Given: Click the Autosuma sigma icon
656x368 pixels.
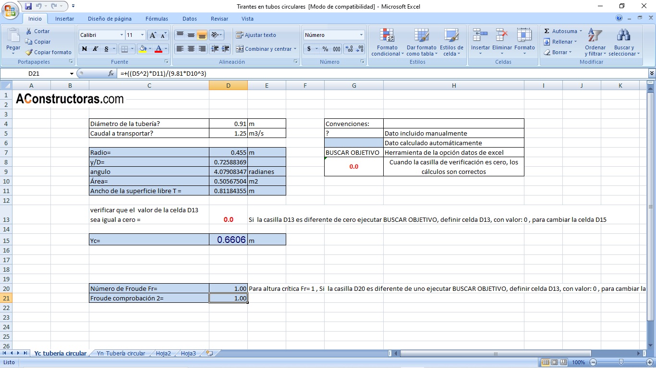Looking at the screenshot, I should click(547, 31).
